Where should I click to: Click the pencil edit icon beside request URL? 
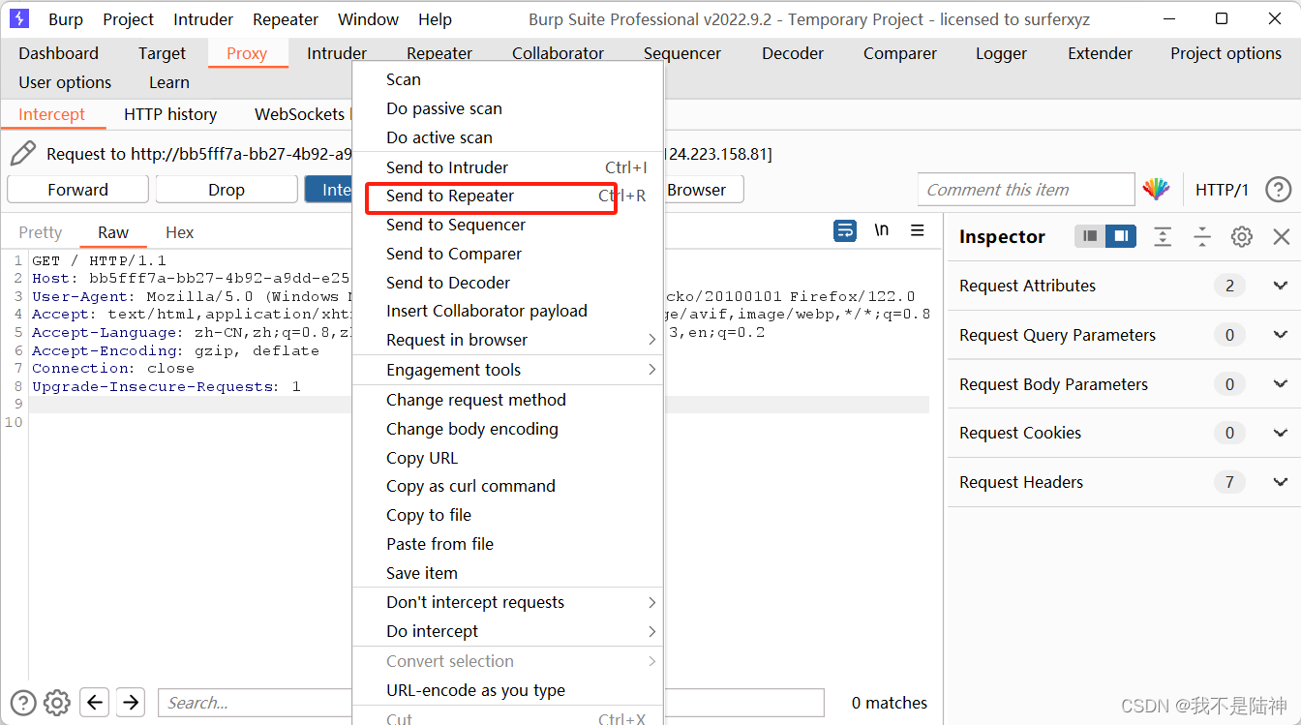click(x=24, y=153)
